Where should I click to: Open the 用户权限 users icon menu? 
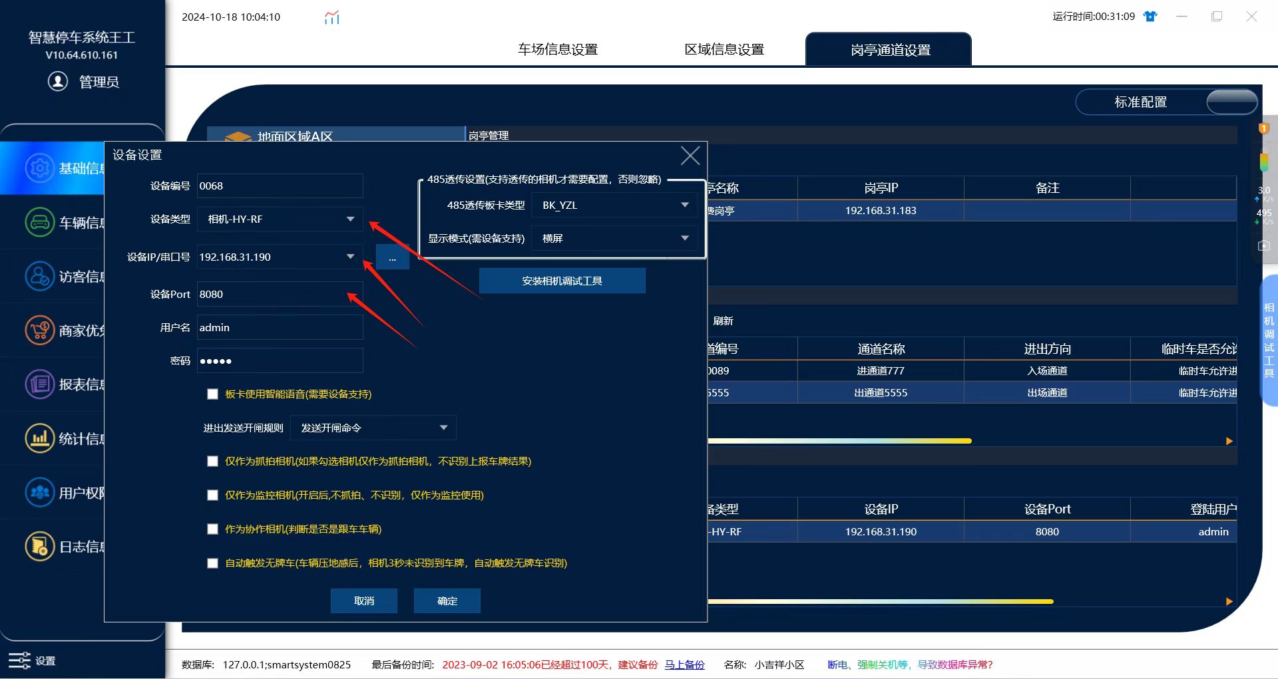[40, 492]
